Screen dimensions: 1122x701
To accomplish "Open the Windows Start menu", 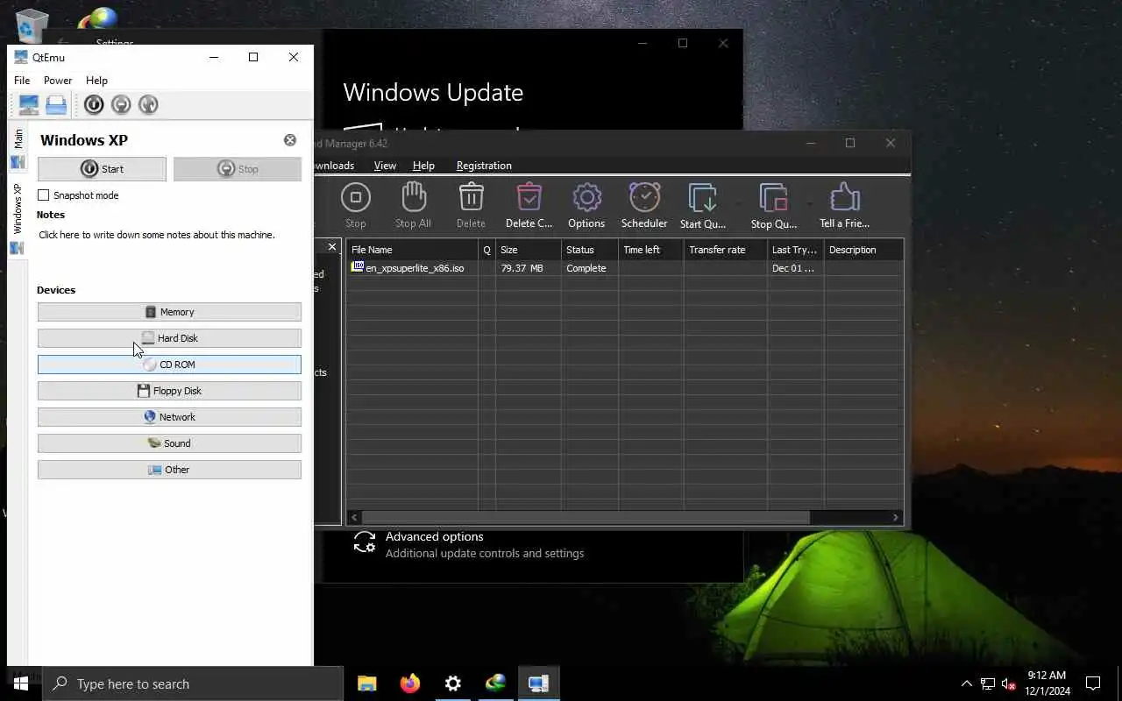I will tap(21, 683).
